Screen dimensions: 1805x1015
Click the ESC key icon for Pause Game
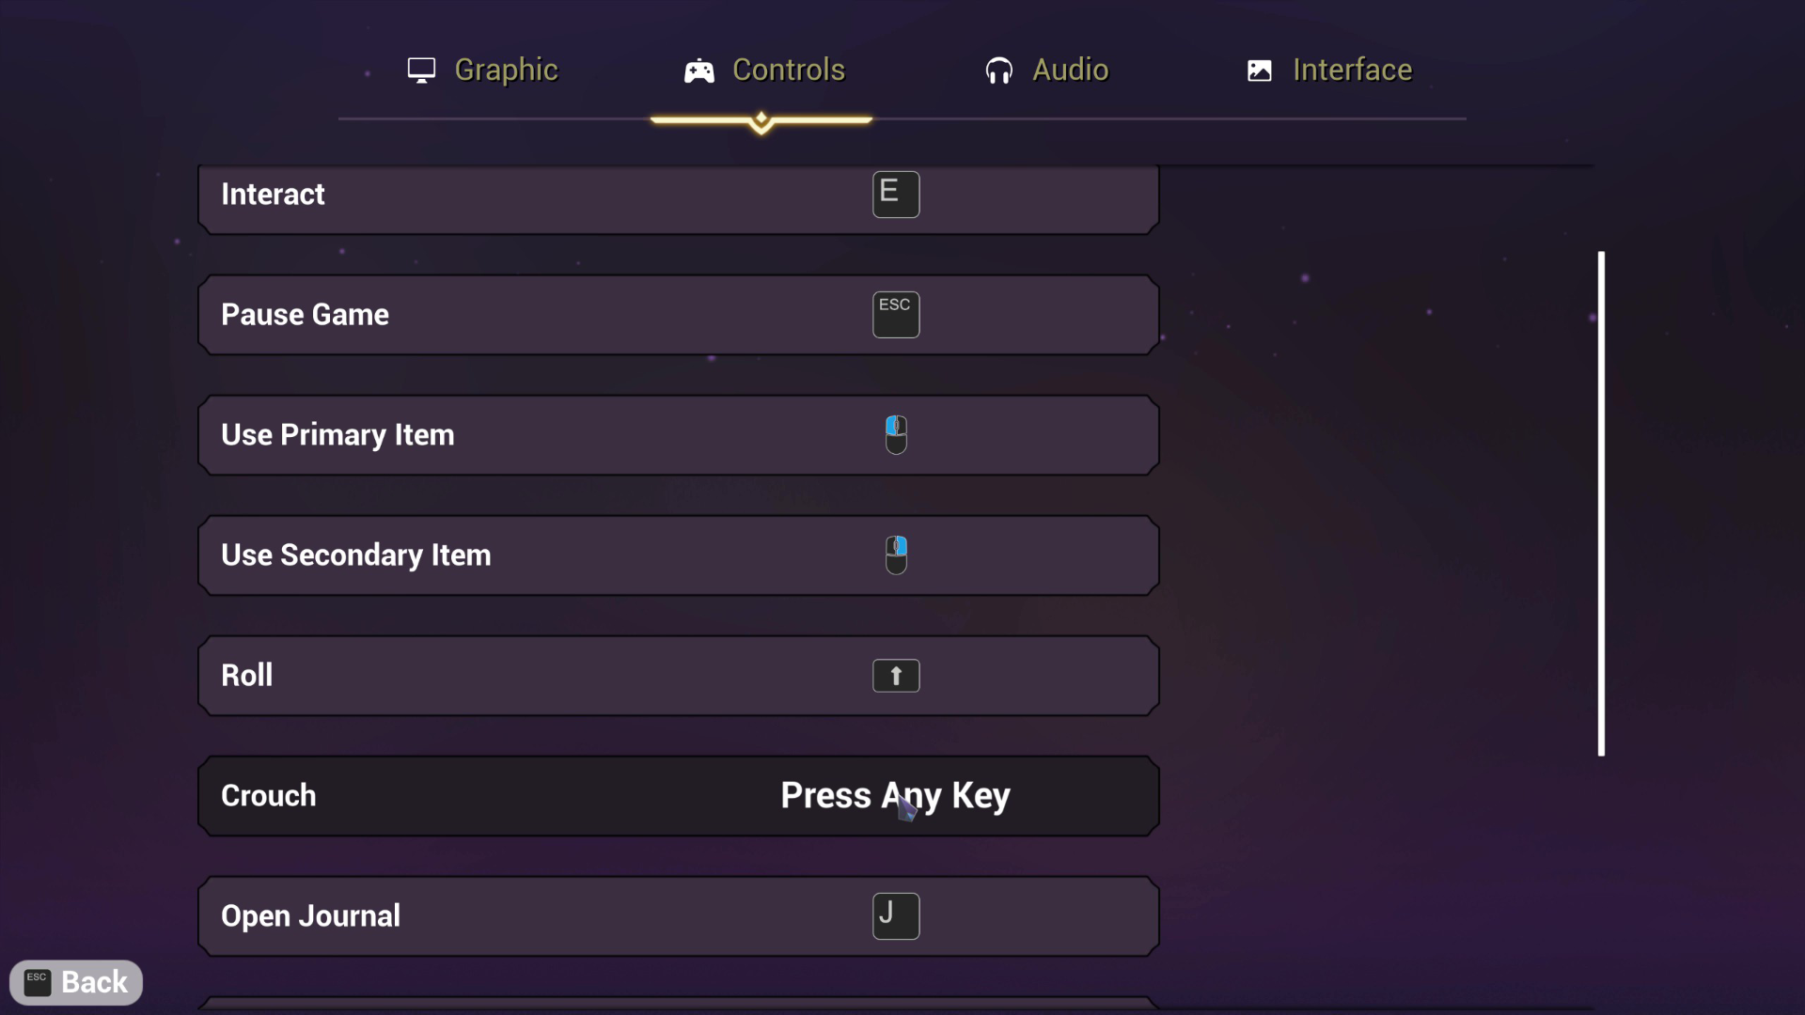(896, 315)
